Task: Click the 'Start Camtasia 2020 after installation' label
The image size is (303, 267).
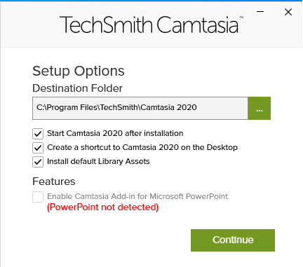Action: (x=115, y=133)
